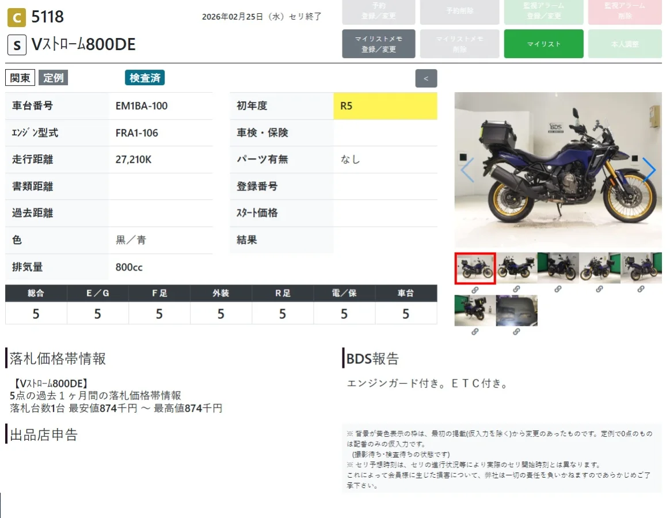The image size is (670, 518).
Task: Click link icon under third thumbnail
Action: [558, 290]
